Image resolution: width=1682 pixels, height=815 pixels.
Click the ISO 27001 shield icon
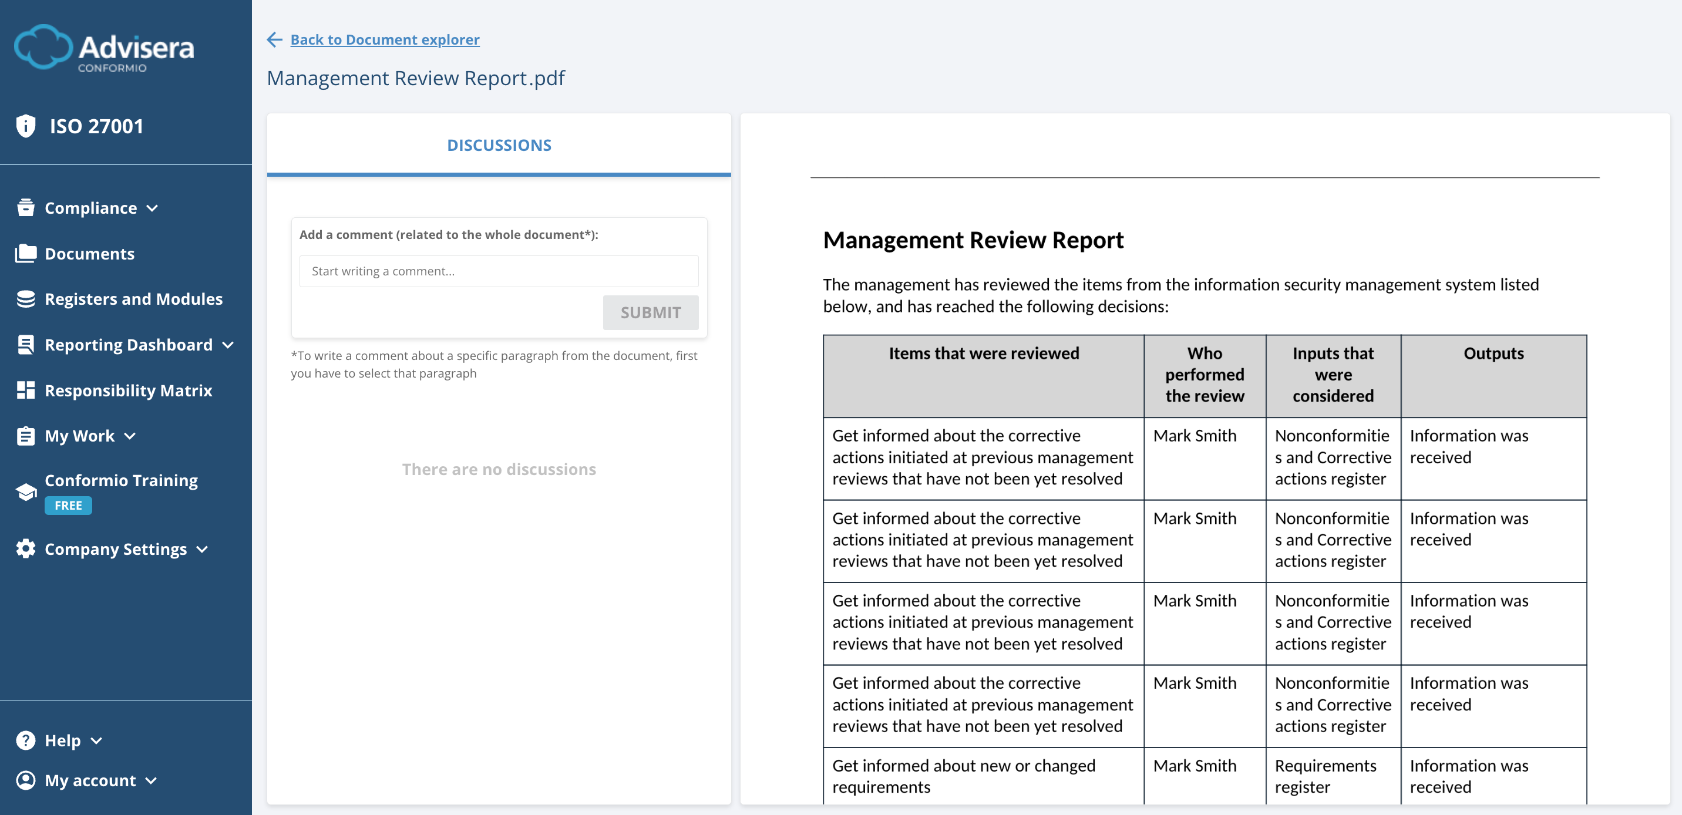[x=25, y=126]
